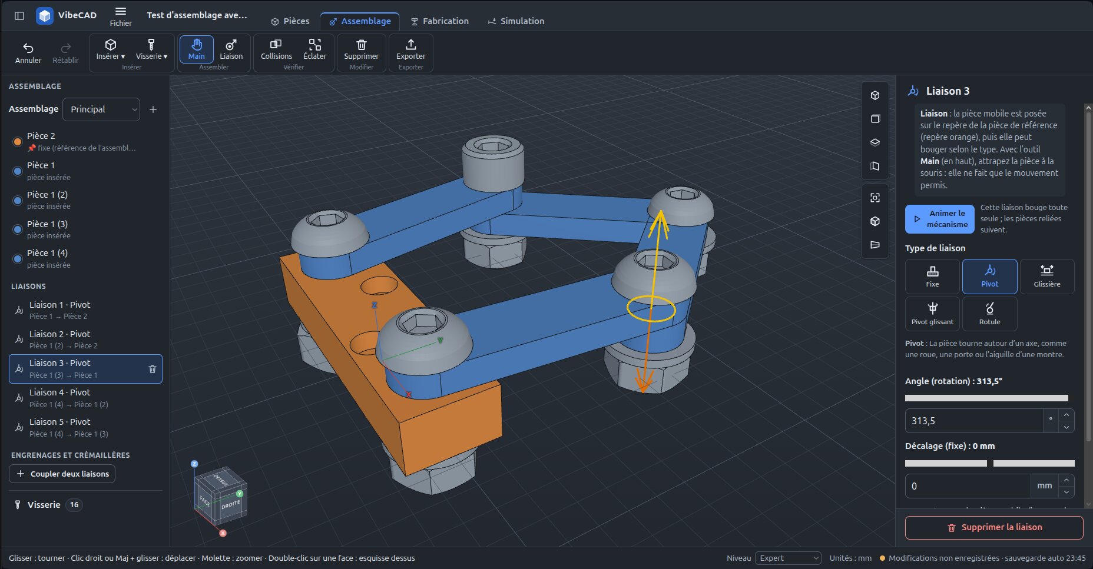Click the front view square icon in the viewport
Viewport: 1093px width, 569px height.
click(x=875, y=119)
